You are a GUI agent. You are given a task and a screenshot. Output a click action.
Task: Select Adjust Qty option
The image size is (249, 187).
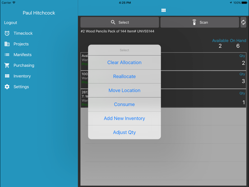(124, 132)
